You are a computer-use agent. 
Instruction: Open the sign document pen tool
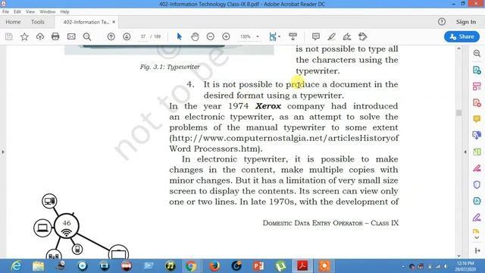point(347,36)
